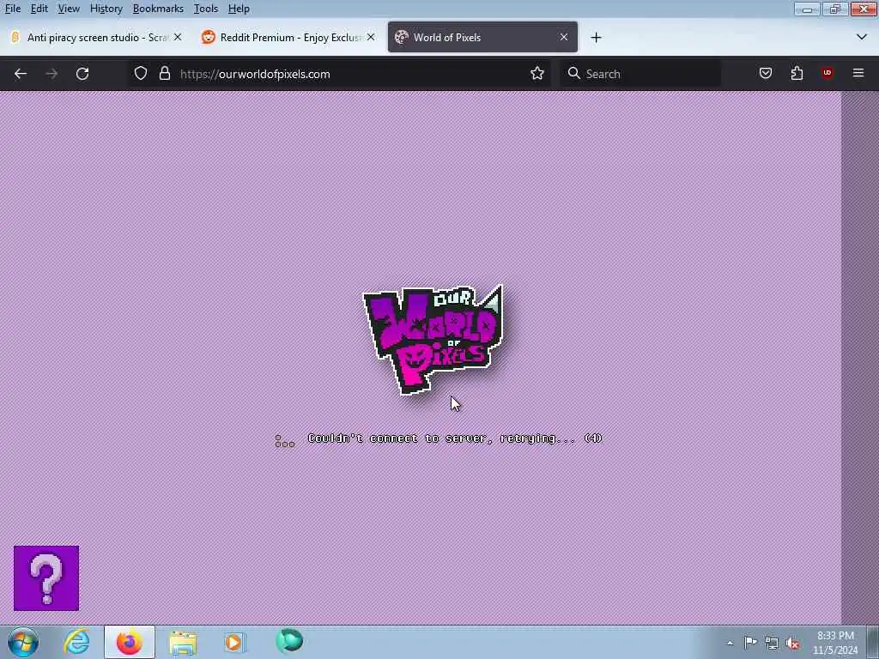
Task: Open the Windows Start button
Action: coord(23,642)
